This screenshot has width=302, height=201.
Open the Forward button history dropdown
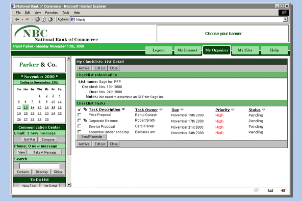pos(32,19)
